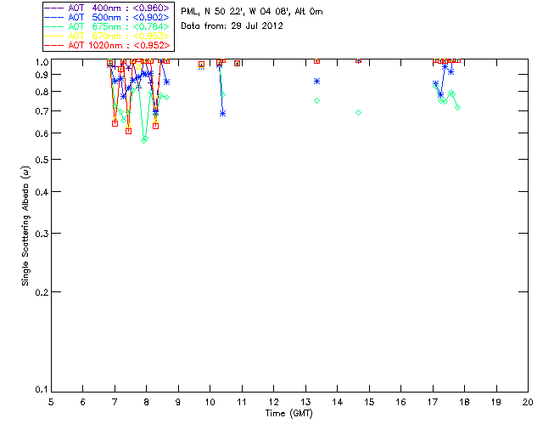Click the y-axis tick label 0.4

coord(42,192)
